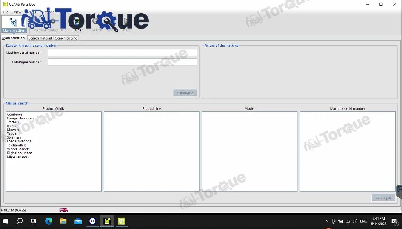Click the Machine serial number input field
Screen dimensions: 402x229
coord(122,53)
